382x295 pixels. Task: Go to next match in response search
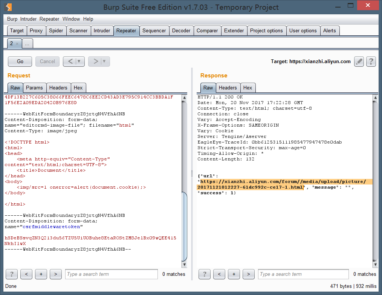[x=249, y=274]
